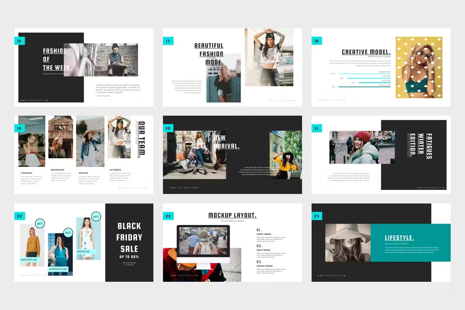The image size is (465, 310).
Task: Click the American Style progress bar
Action: coord(364,87)
